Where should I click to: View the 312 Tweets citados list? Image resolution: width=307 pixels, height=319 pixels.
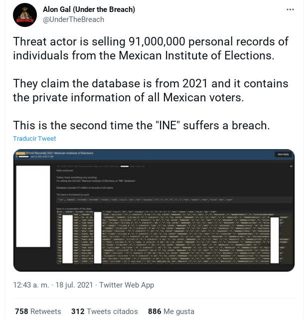click(105, 311)
